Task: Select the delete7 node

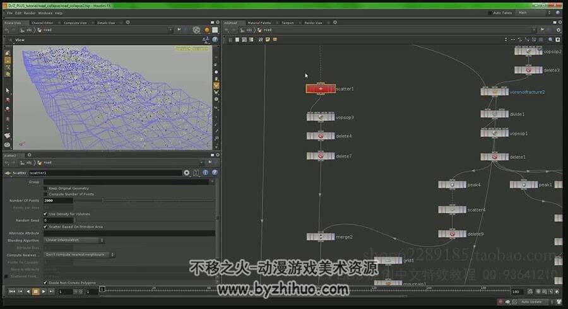Action: pyautogui.click(x=320, y=156)
